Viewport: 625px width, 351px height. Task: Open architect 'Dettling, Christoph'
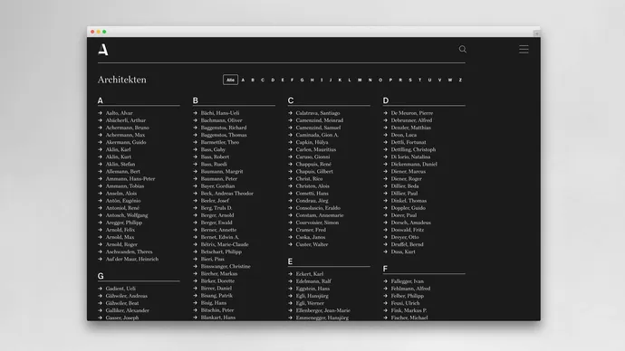(x=413, y=149)
